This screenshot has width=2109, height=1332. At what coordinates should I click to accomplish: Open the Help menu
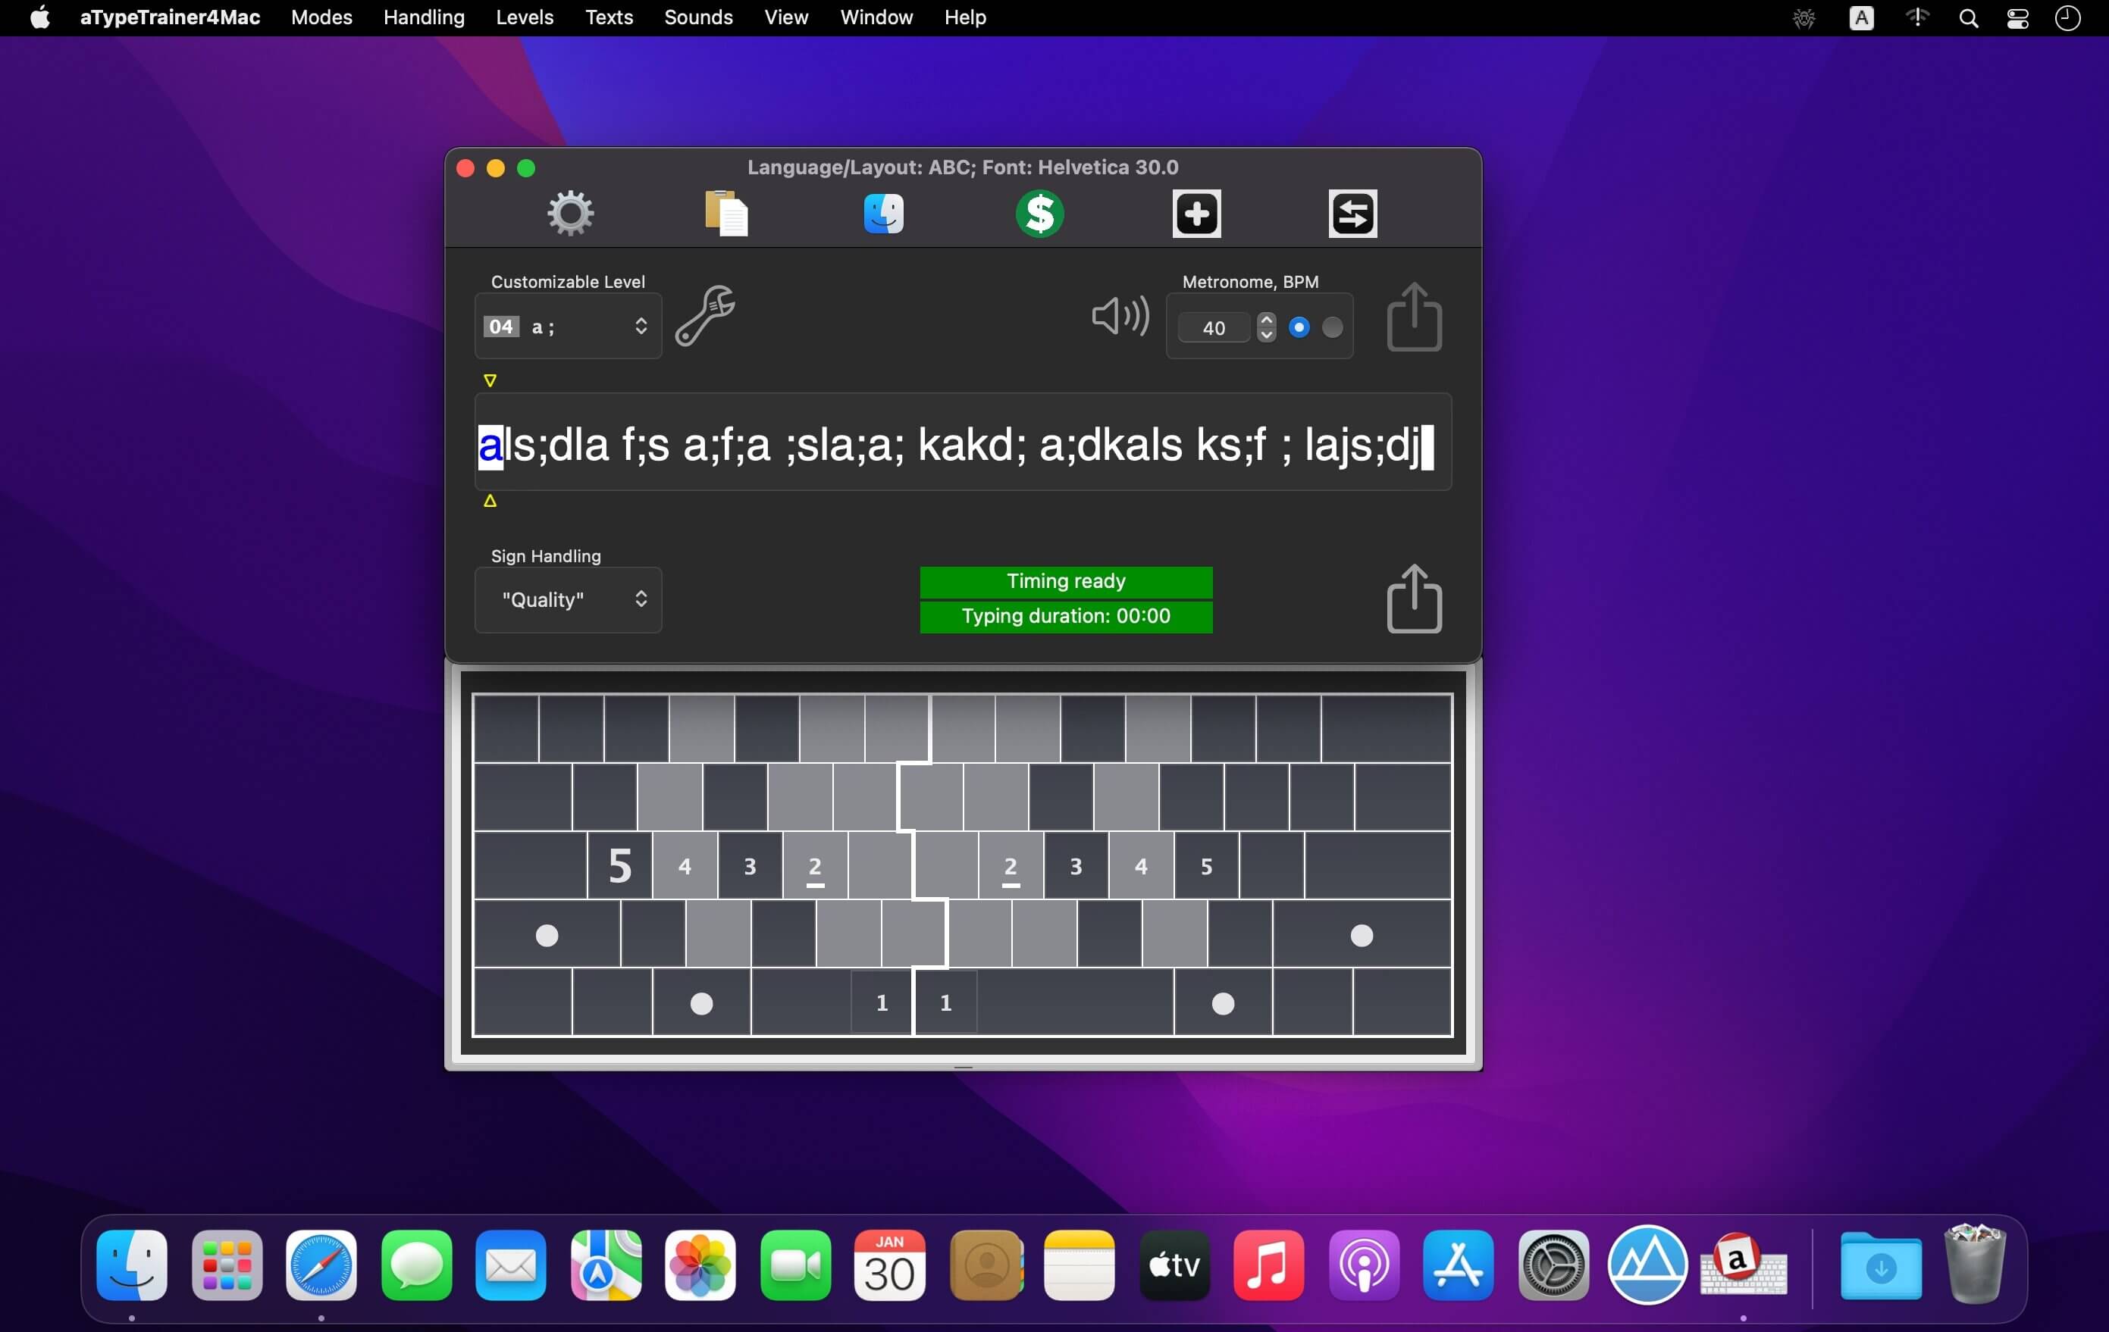click(x=965, y=17)
